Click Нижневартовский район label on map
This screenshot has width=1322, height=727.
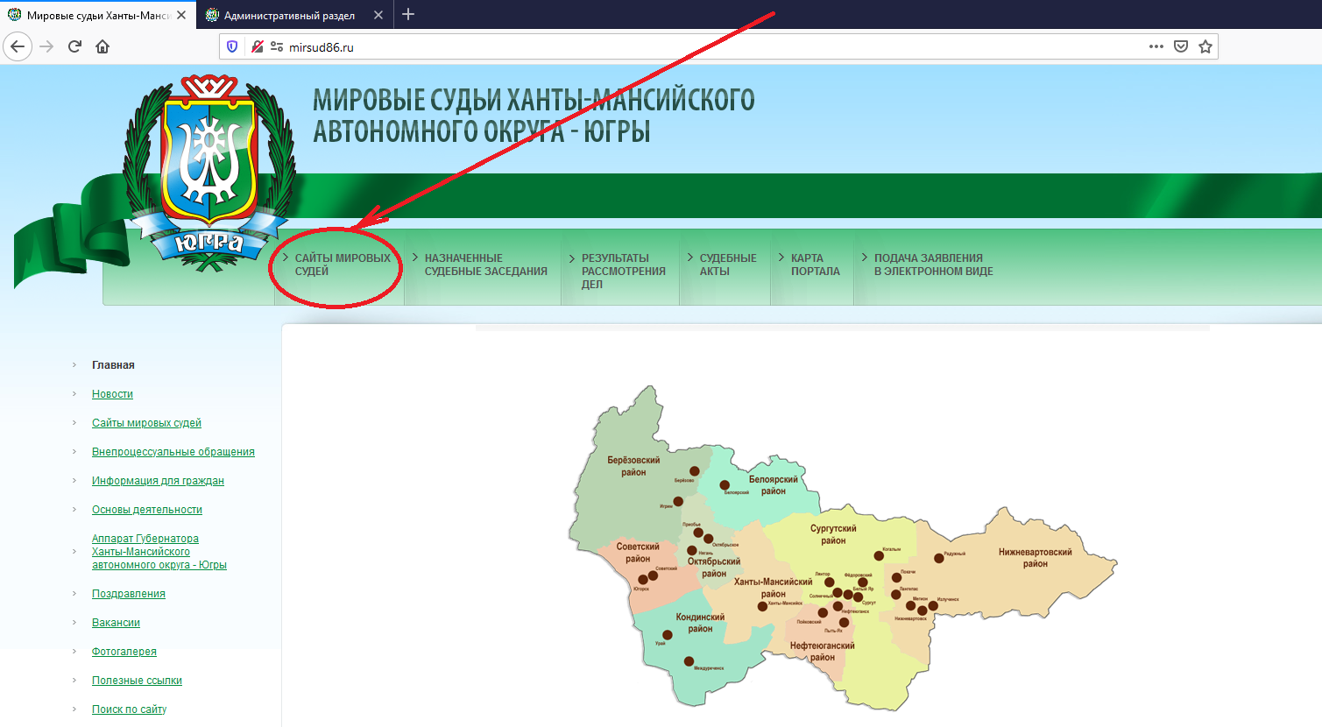tap(1035, 558)
